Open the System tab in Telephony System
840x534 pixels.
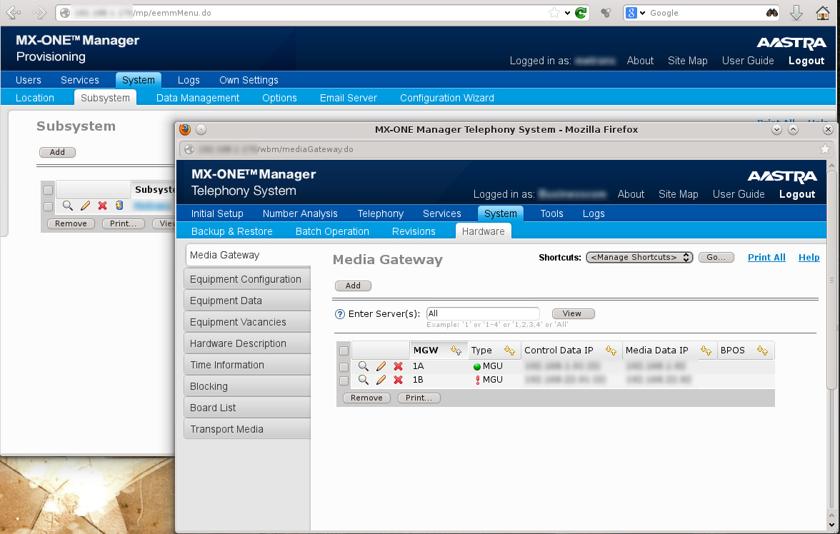pyautogui.click(x=500, y=213)
